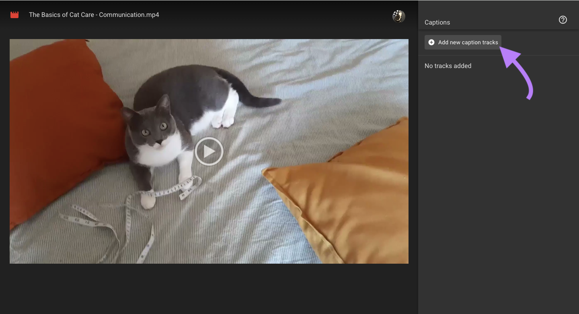The height and width of the screenshot is (314, 579).
Task: Start playback using the circular play overlay
Action: tap(209, 151)
